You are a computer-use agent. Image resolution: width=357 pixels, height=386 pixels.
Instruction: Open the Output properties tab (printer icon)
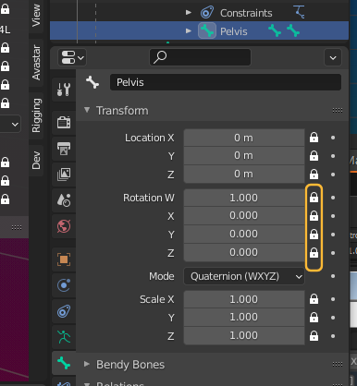point(64,149)
